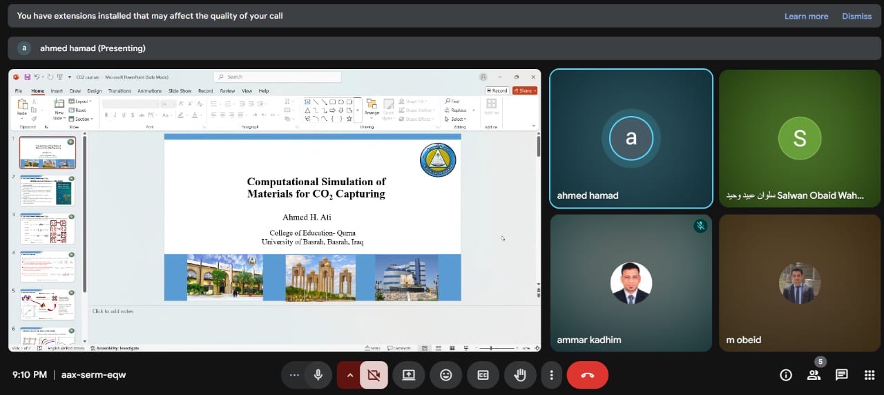
Task: Open the Slide Show ribbon tab
Action: coord(180,91)
